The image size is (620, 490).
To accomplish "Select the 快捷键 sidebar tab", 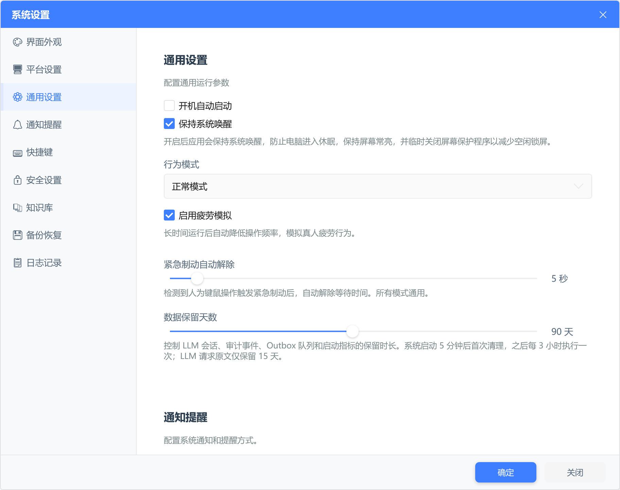I will tap(68, 152).
